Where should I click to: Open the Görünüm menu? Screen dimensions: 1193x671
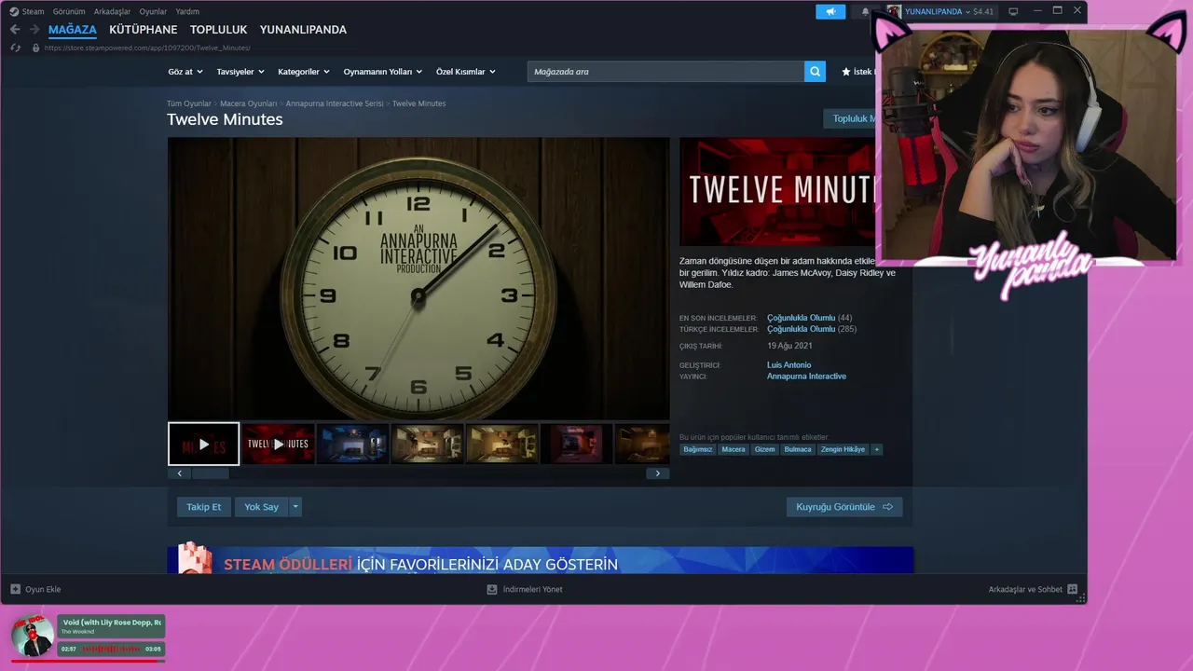coord(69,11)
